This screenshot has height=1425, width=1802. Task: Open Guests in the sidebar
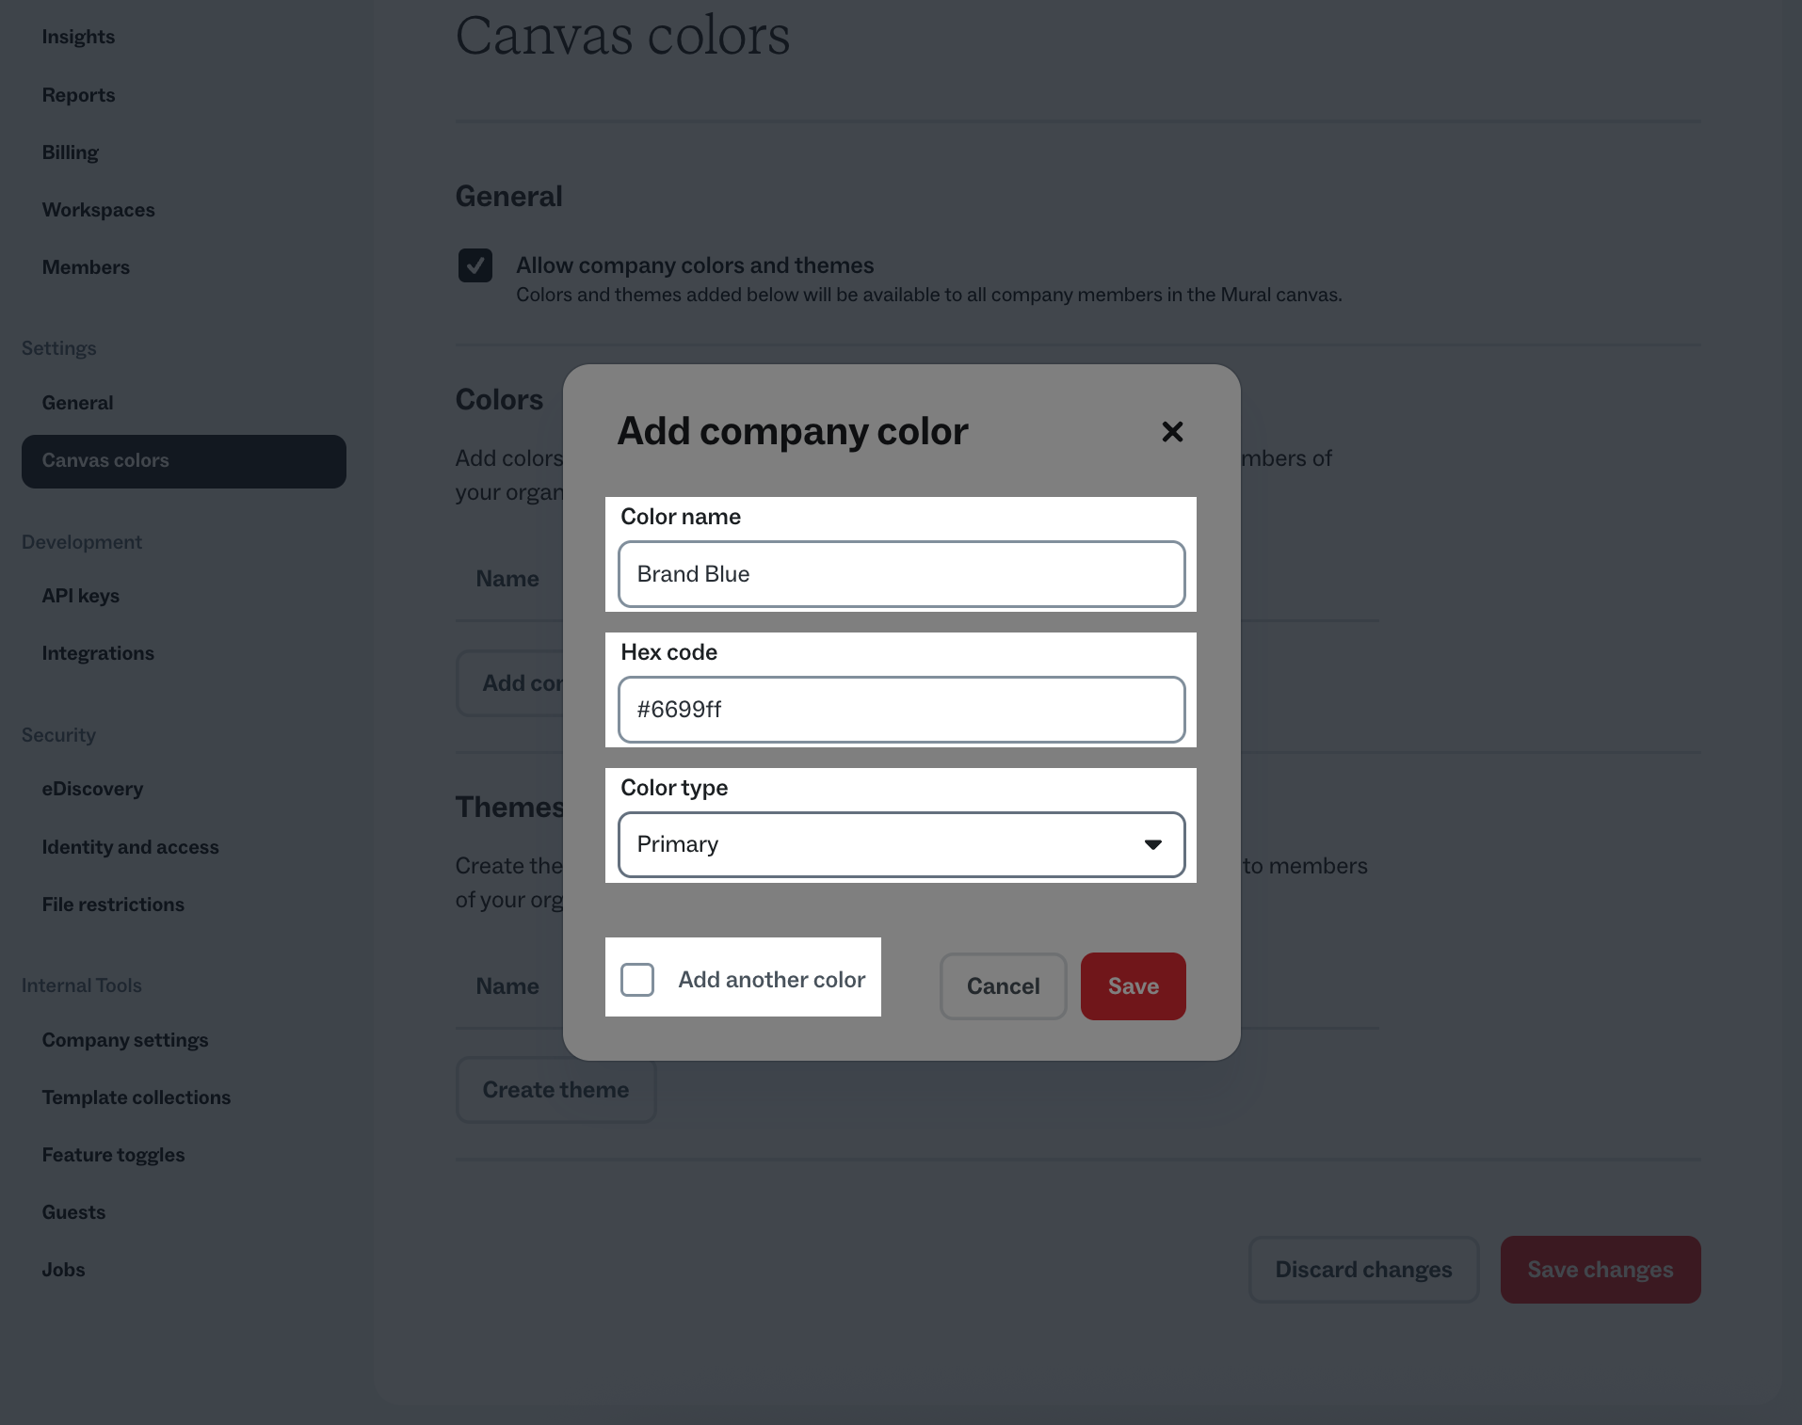click(x=73, y=1212)
